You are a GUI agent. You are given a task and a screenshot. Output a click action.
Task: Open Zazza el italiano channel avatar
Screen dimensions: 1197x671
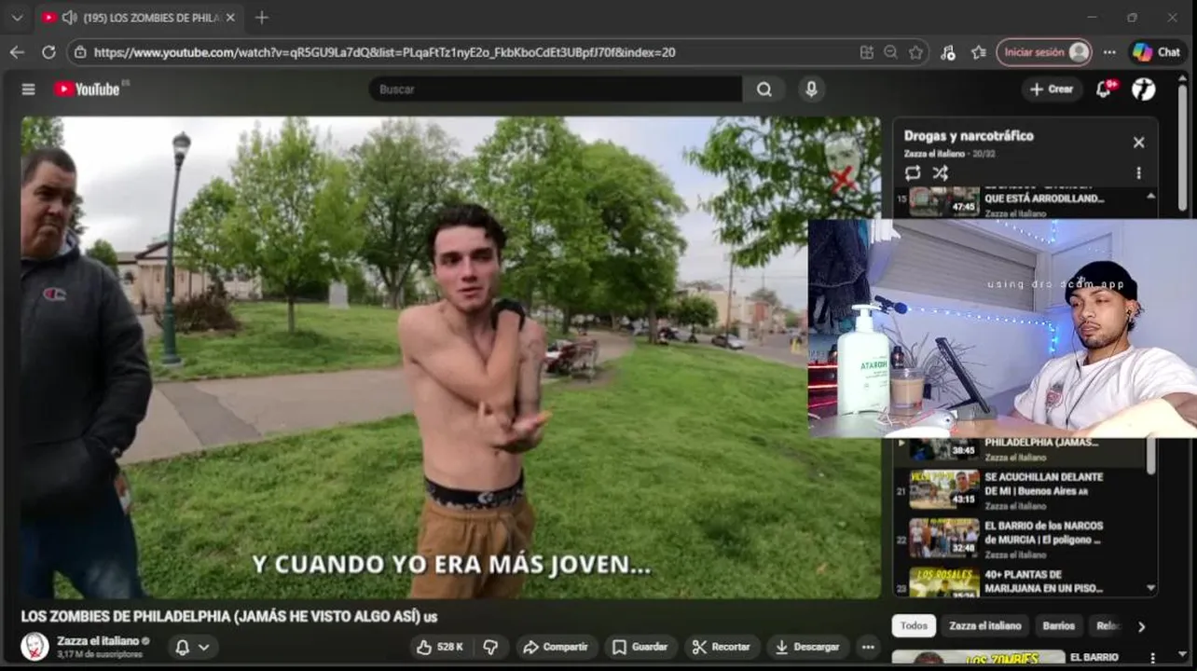click(35, 647)
